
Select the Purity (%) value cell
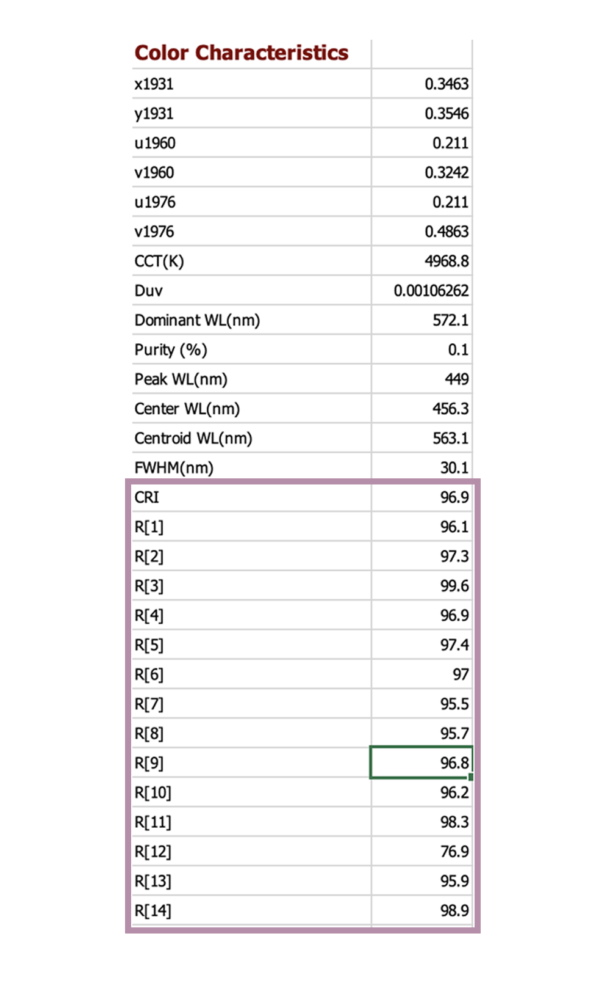pyautogui.click(x=422, y=350)
